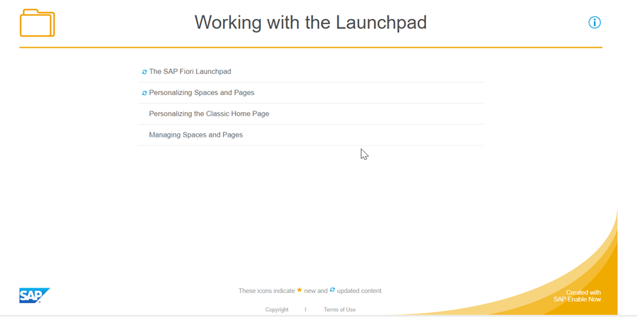637x317 pixels.
Task: Click the 'updated content.' legend text
Action: (360, 291)
